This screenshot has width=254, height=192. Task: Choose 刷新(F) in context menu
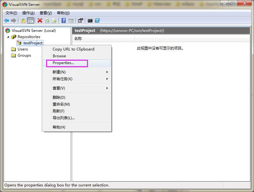(x=77, y=111)
